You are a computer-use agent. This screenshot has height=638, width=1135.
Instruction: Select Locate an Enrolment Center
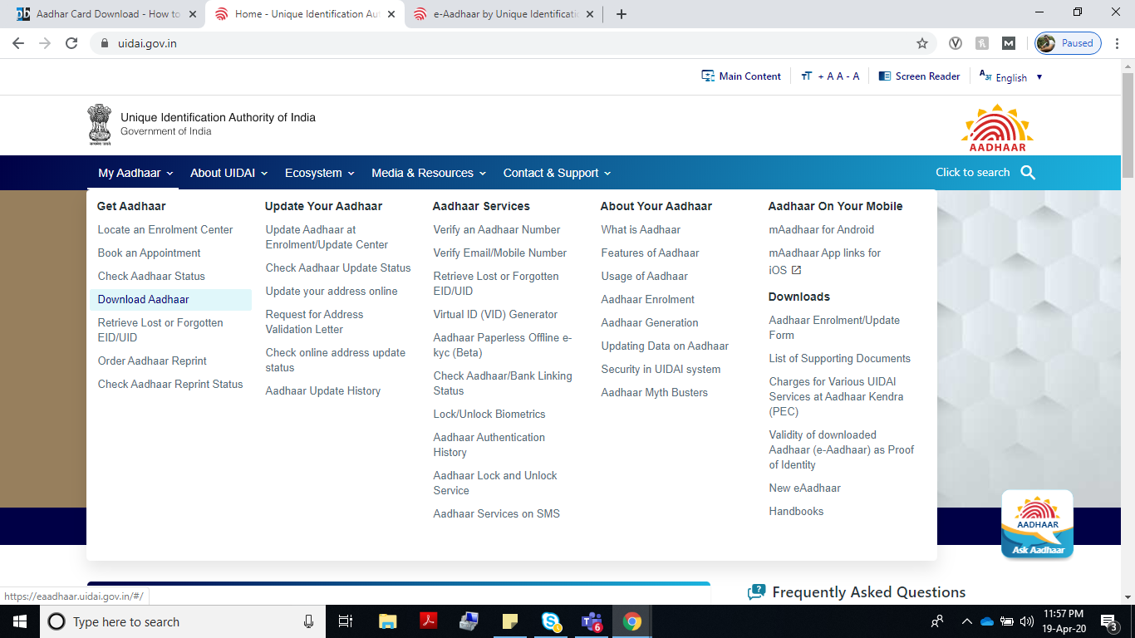165,229
